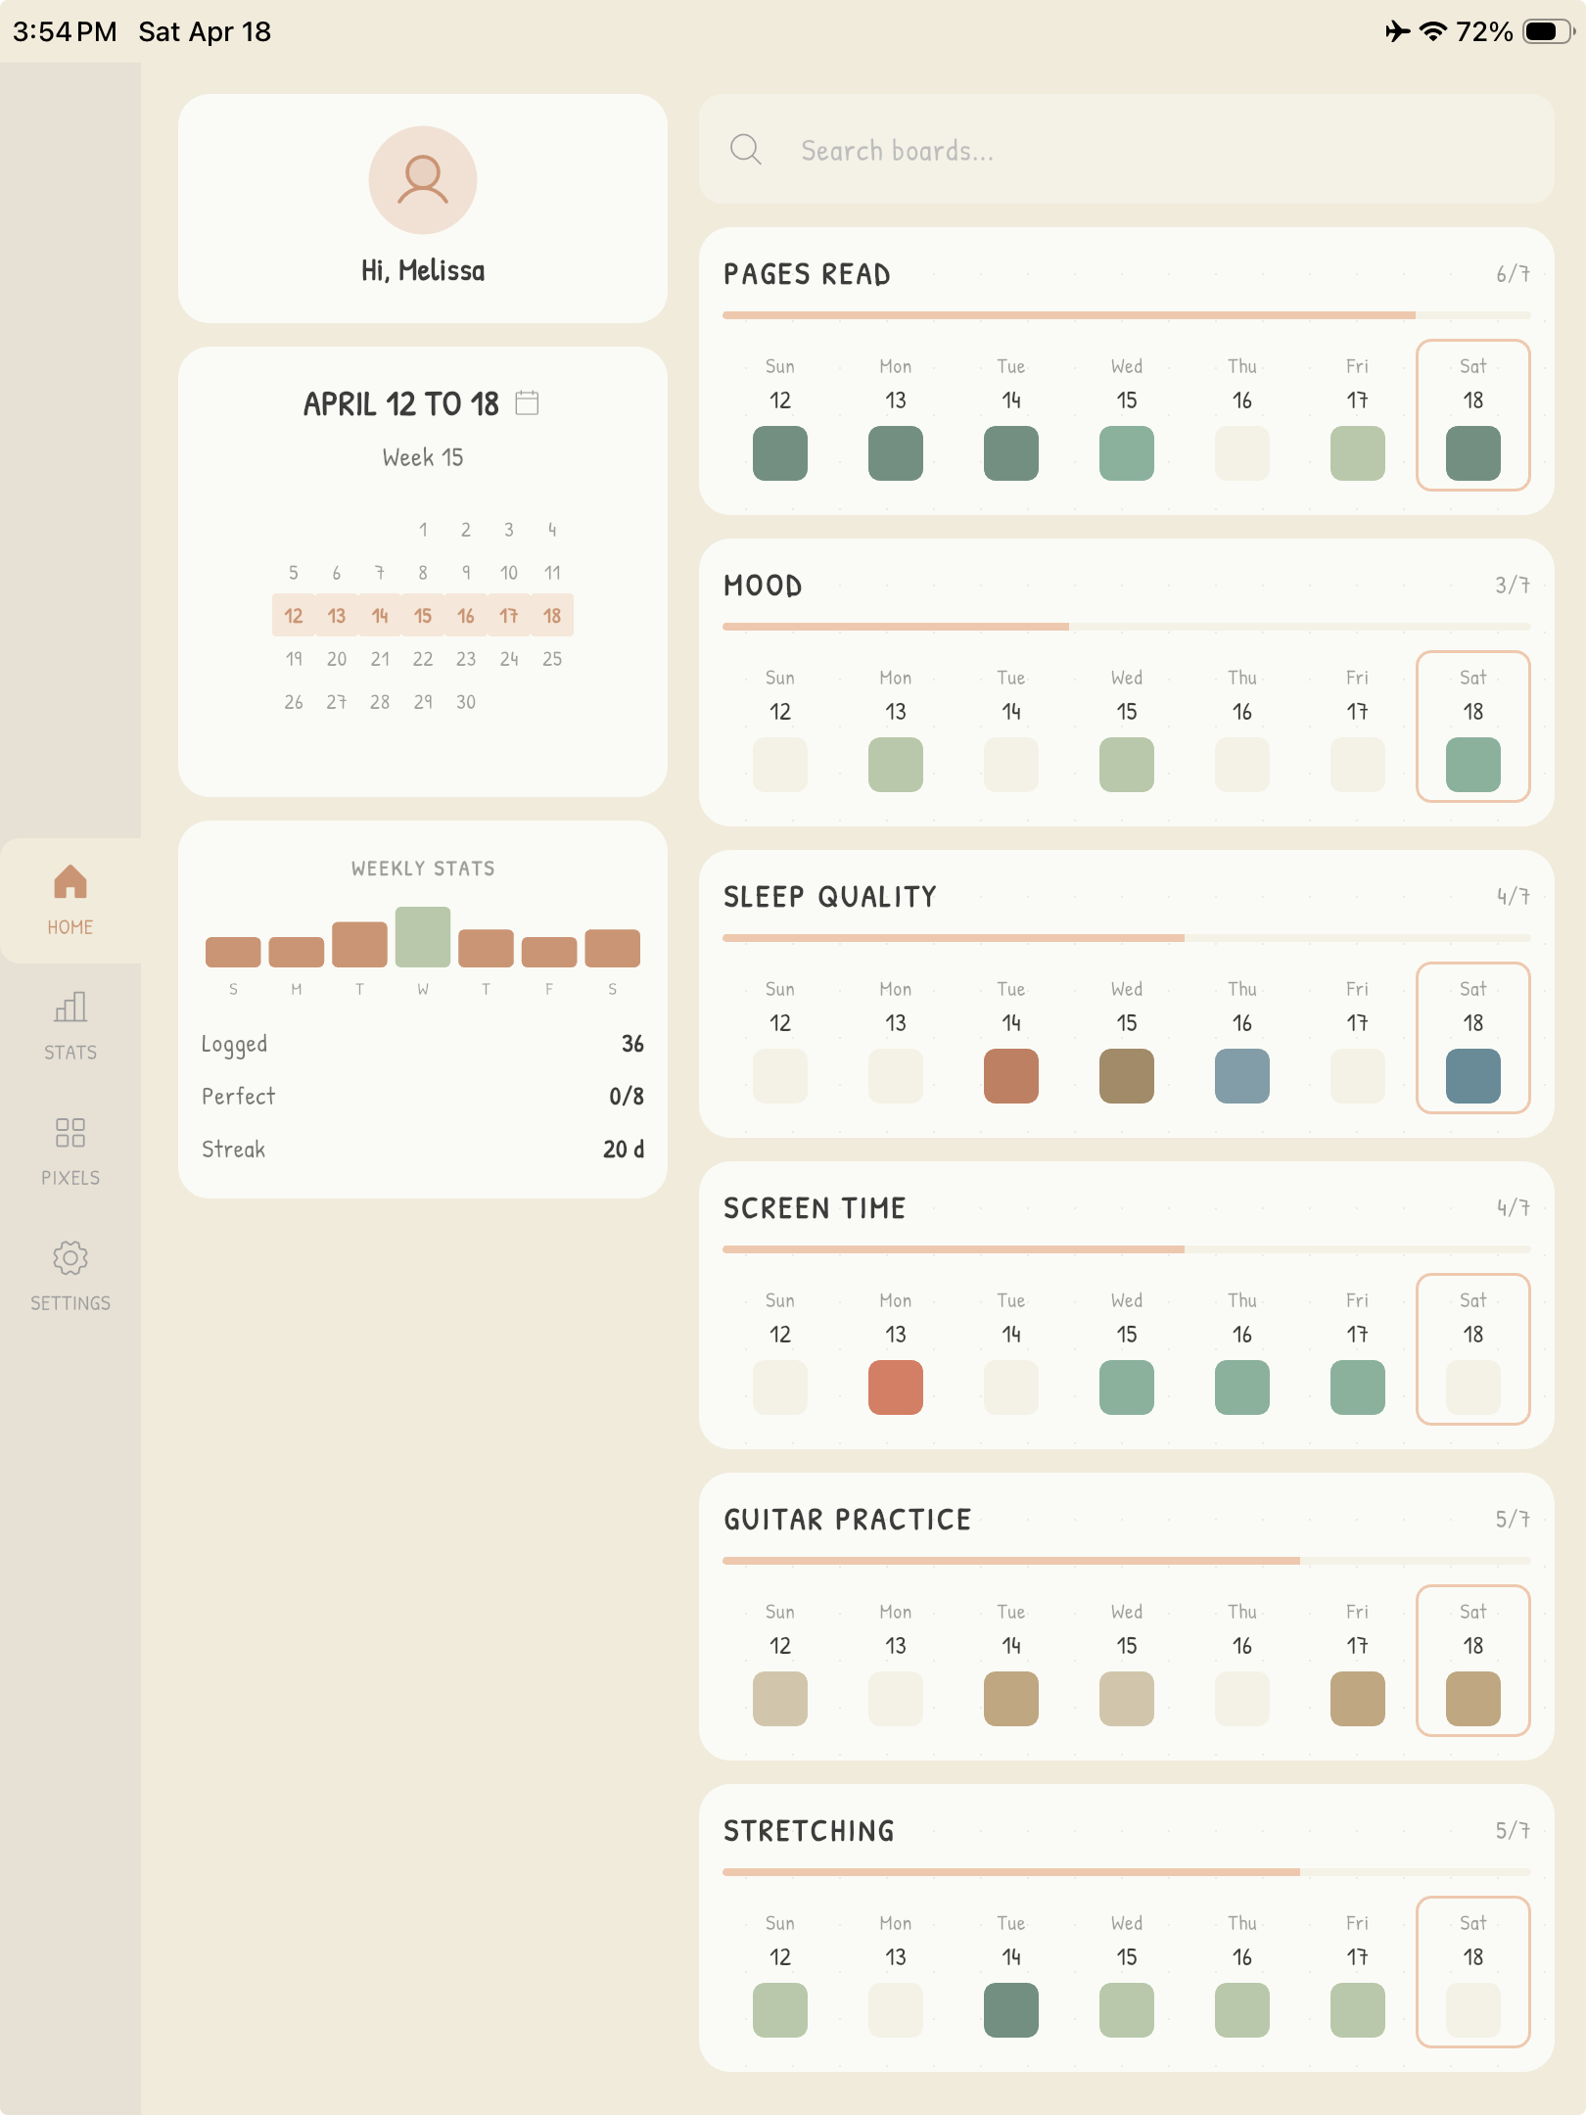Screen dimensions: 1586x2115
Task: Tap Screen Time red pixel Mon 13
Action: coord(896,1387)
